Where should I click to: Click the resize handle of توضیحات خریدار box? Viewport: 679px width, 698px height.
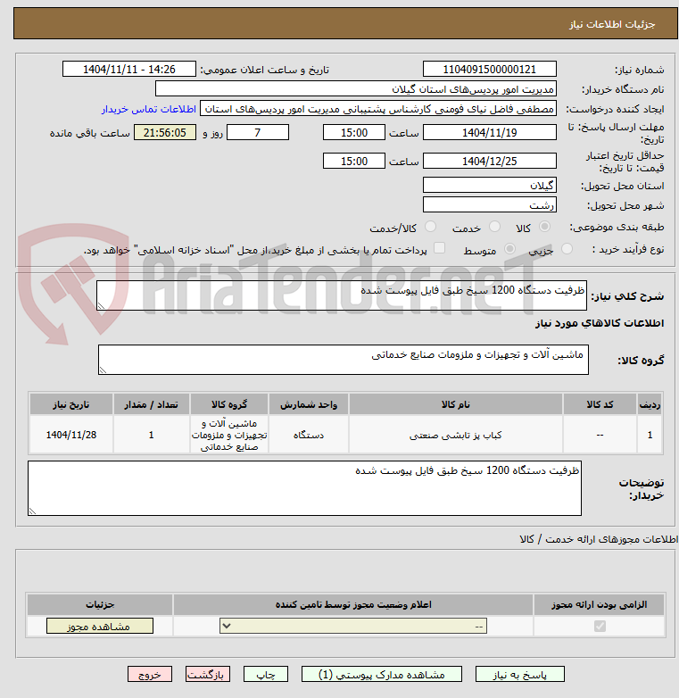click(x=32, y=511)
